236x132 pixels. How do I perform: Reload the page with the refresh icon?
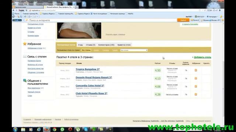click(205, 10)
